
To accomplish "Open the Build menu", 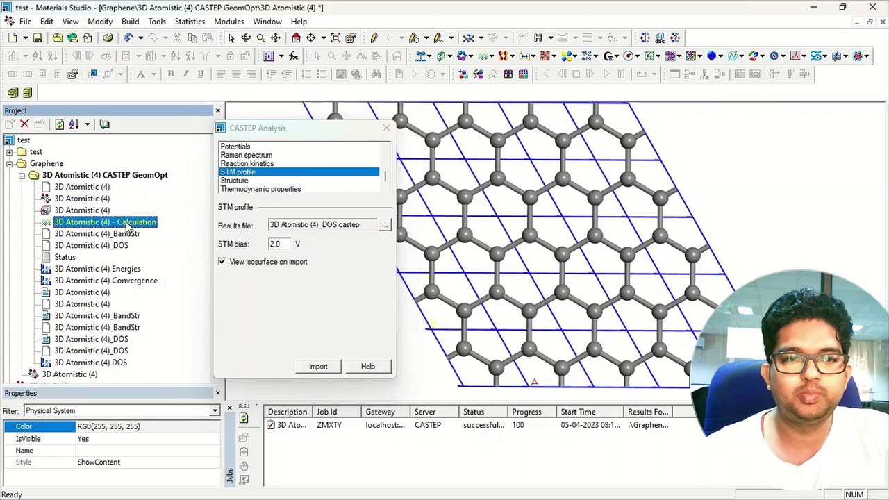I will click(x=130, y=22).
